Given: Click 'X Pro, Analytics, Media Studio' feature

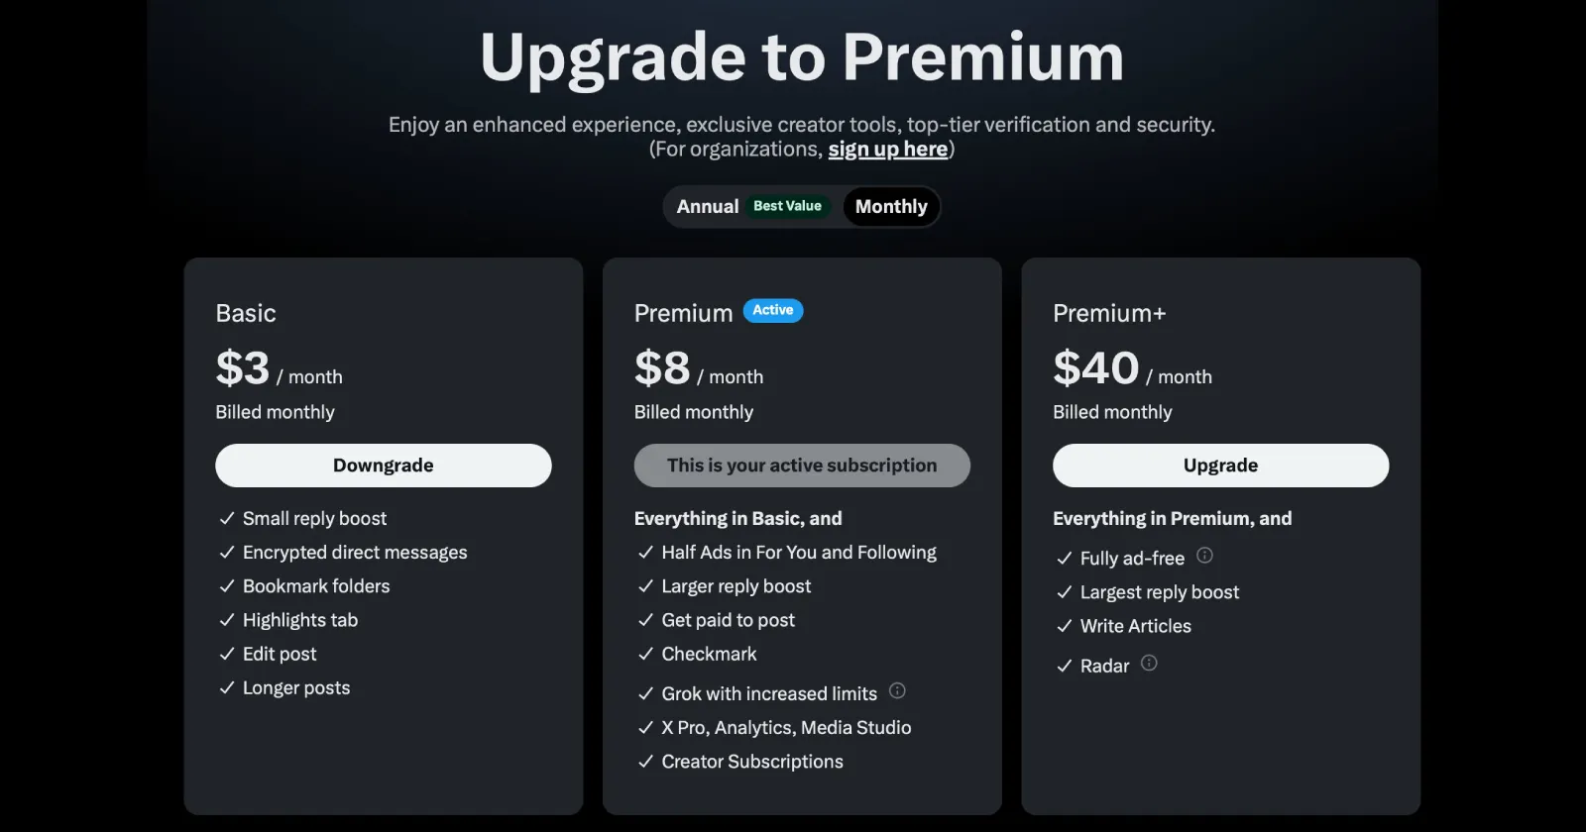Looking at the screenshot, I should [x=786, y=728].
